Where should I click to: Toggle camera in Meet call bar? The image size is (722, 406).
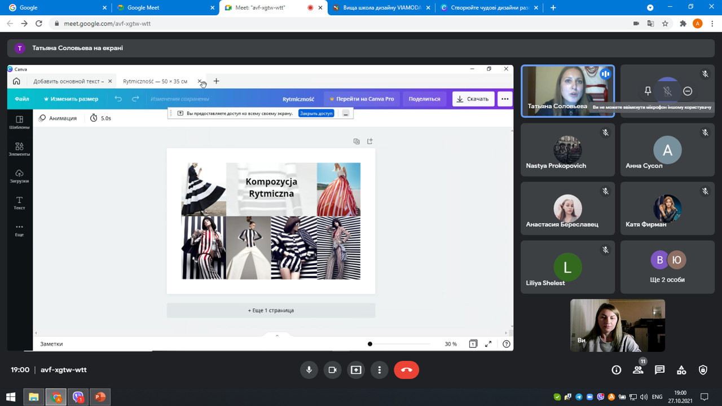[332, 370]
